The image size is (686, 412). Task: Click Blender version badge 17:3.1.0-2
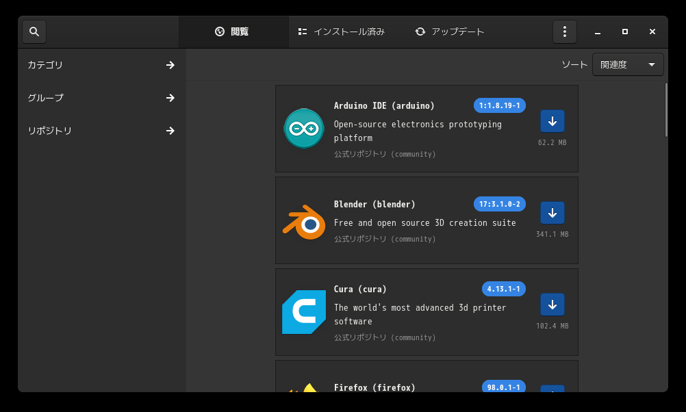500,204
